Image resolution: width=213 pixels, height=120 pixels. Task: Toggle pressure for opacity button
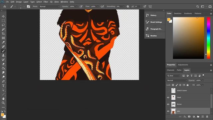(x=81, y=7)
